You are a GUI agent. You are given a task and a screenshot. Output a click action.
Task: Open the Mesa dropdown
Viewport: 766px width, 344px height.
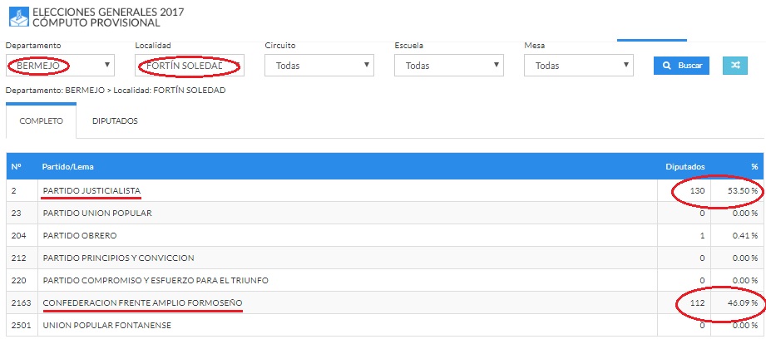click(579, 66)
